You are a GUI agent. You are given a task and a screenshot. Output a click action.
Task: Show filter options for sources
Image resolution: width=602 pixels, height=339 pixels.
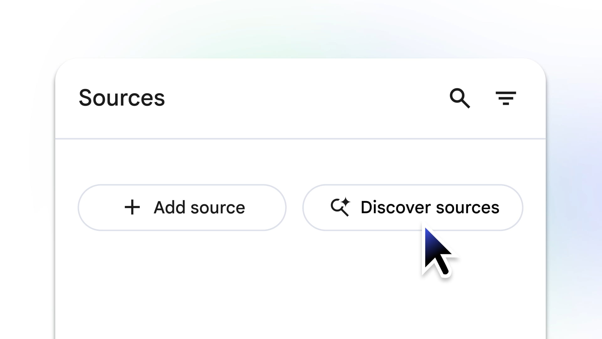coord(505,98)
